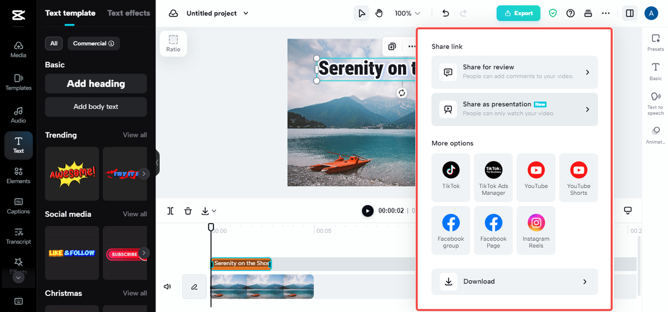Switch to the Text template tab
This screenshot has width=668, height=312.
pyautogui.click(x=70, y=13)
